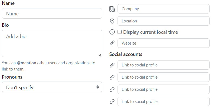Screen dimensions: 215x111
Task: Focus the Name input field
Action: (52, 14)
